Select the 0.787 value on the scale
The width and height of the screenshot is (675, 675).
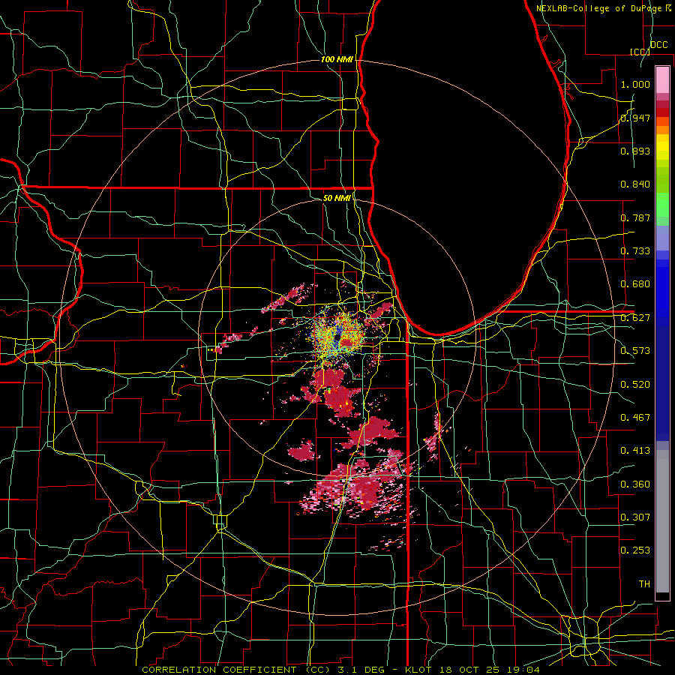(x=635, y=217)
